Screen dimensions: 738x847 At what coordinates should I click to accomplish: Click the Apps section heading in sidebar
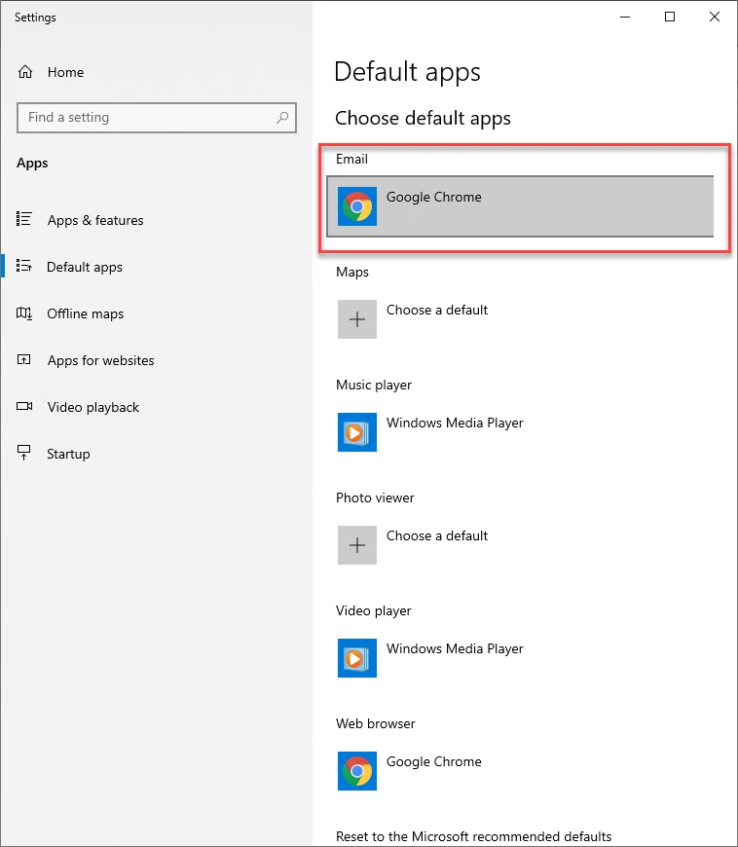[x=32, y=164]
